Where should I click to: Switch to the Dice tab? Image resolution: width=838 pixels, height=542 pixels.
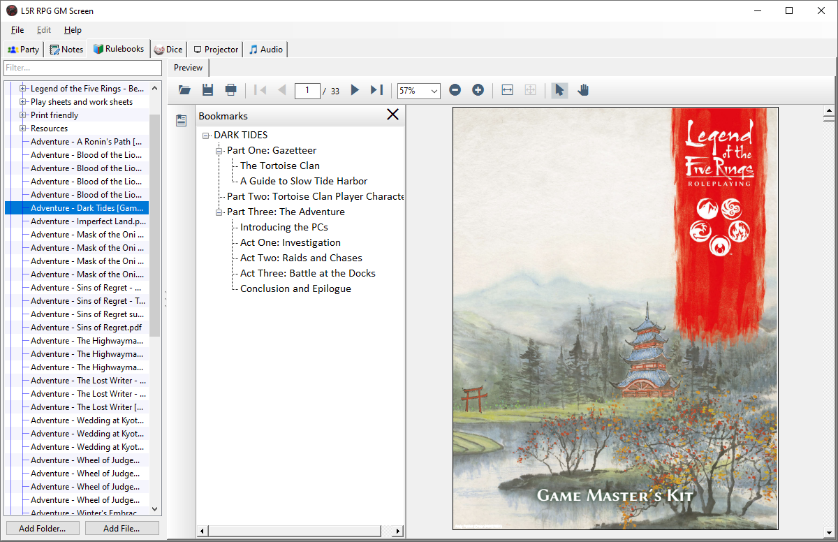coord(168,50)
